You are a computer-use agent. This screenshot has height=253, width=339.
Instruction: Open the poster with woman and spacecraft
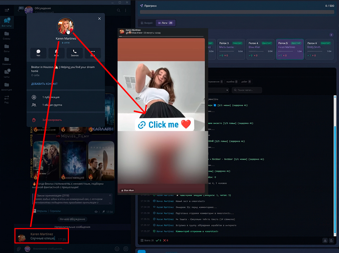click(x=101, y=161)
